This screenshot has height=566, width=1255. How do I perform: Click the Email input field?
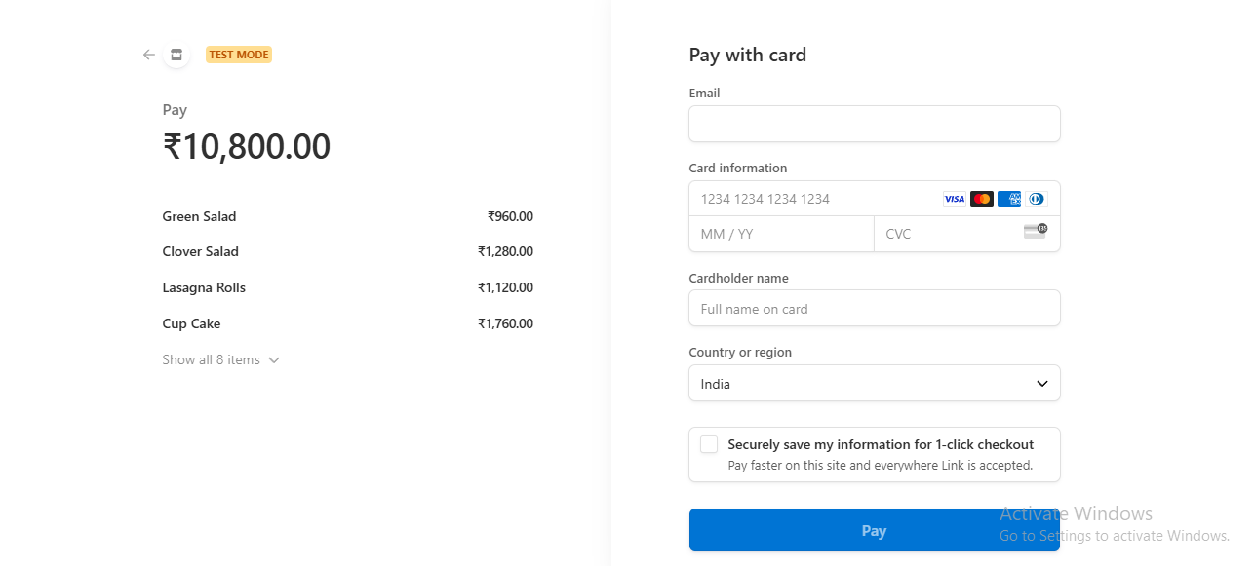click(x=874, y=124)
